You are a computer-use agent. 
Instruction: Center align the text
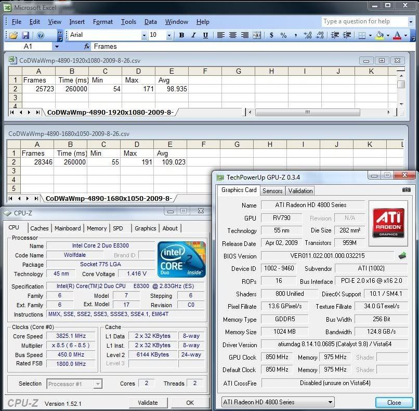(233, 35)
